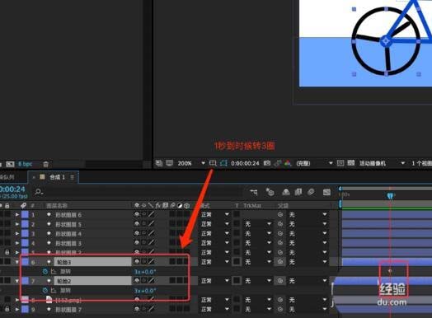The width and height of the screenshot is (432, 318).
Task: Open the 合成 1 panel menu icon
Action: (x=73, y=177)
